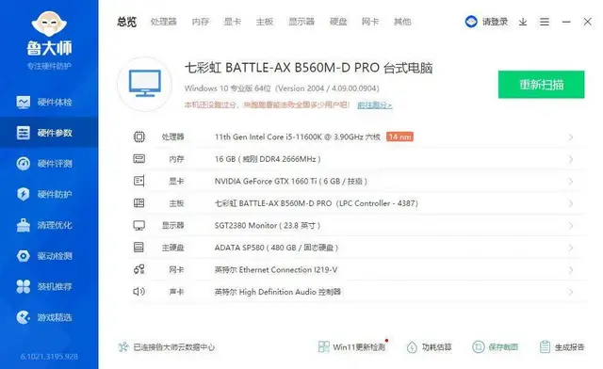Click the sound card speaker icon

[x=139, y=292]
